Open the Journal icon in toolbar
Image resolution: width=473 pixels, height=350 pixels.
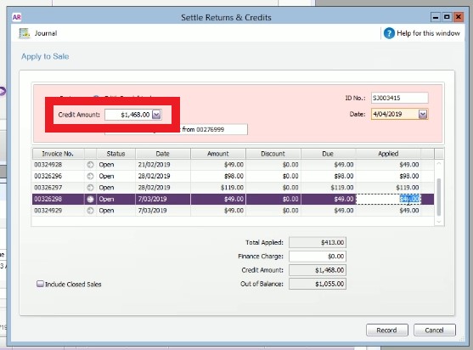[25, 33]
